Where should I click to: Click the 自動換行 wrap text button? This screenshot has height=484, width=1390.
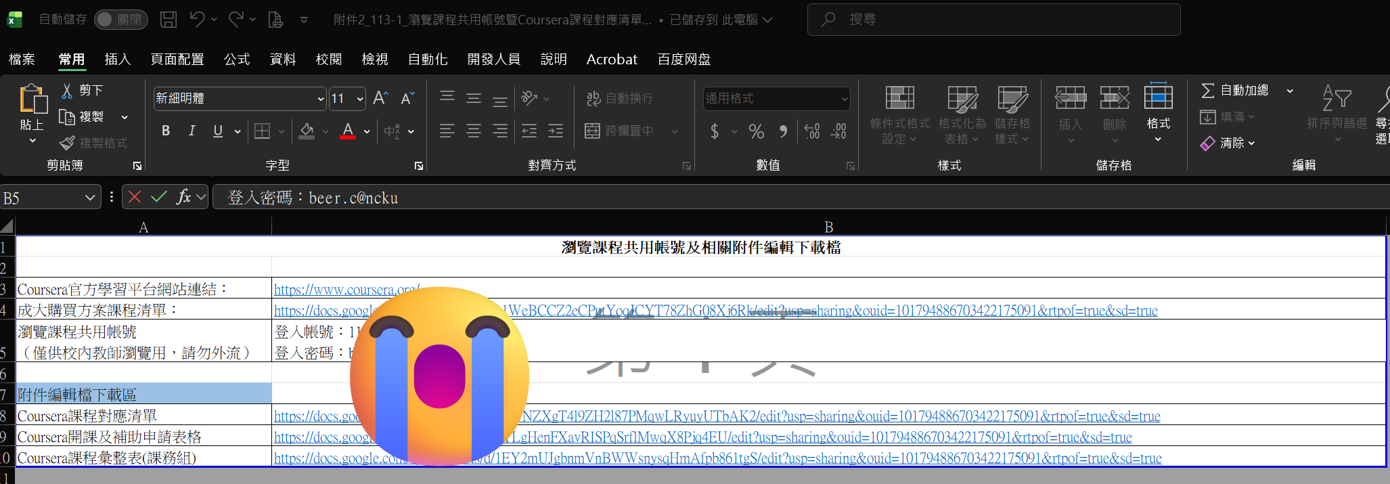point(620,99)
